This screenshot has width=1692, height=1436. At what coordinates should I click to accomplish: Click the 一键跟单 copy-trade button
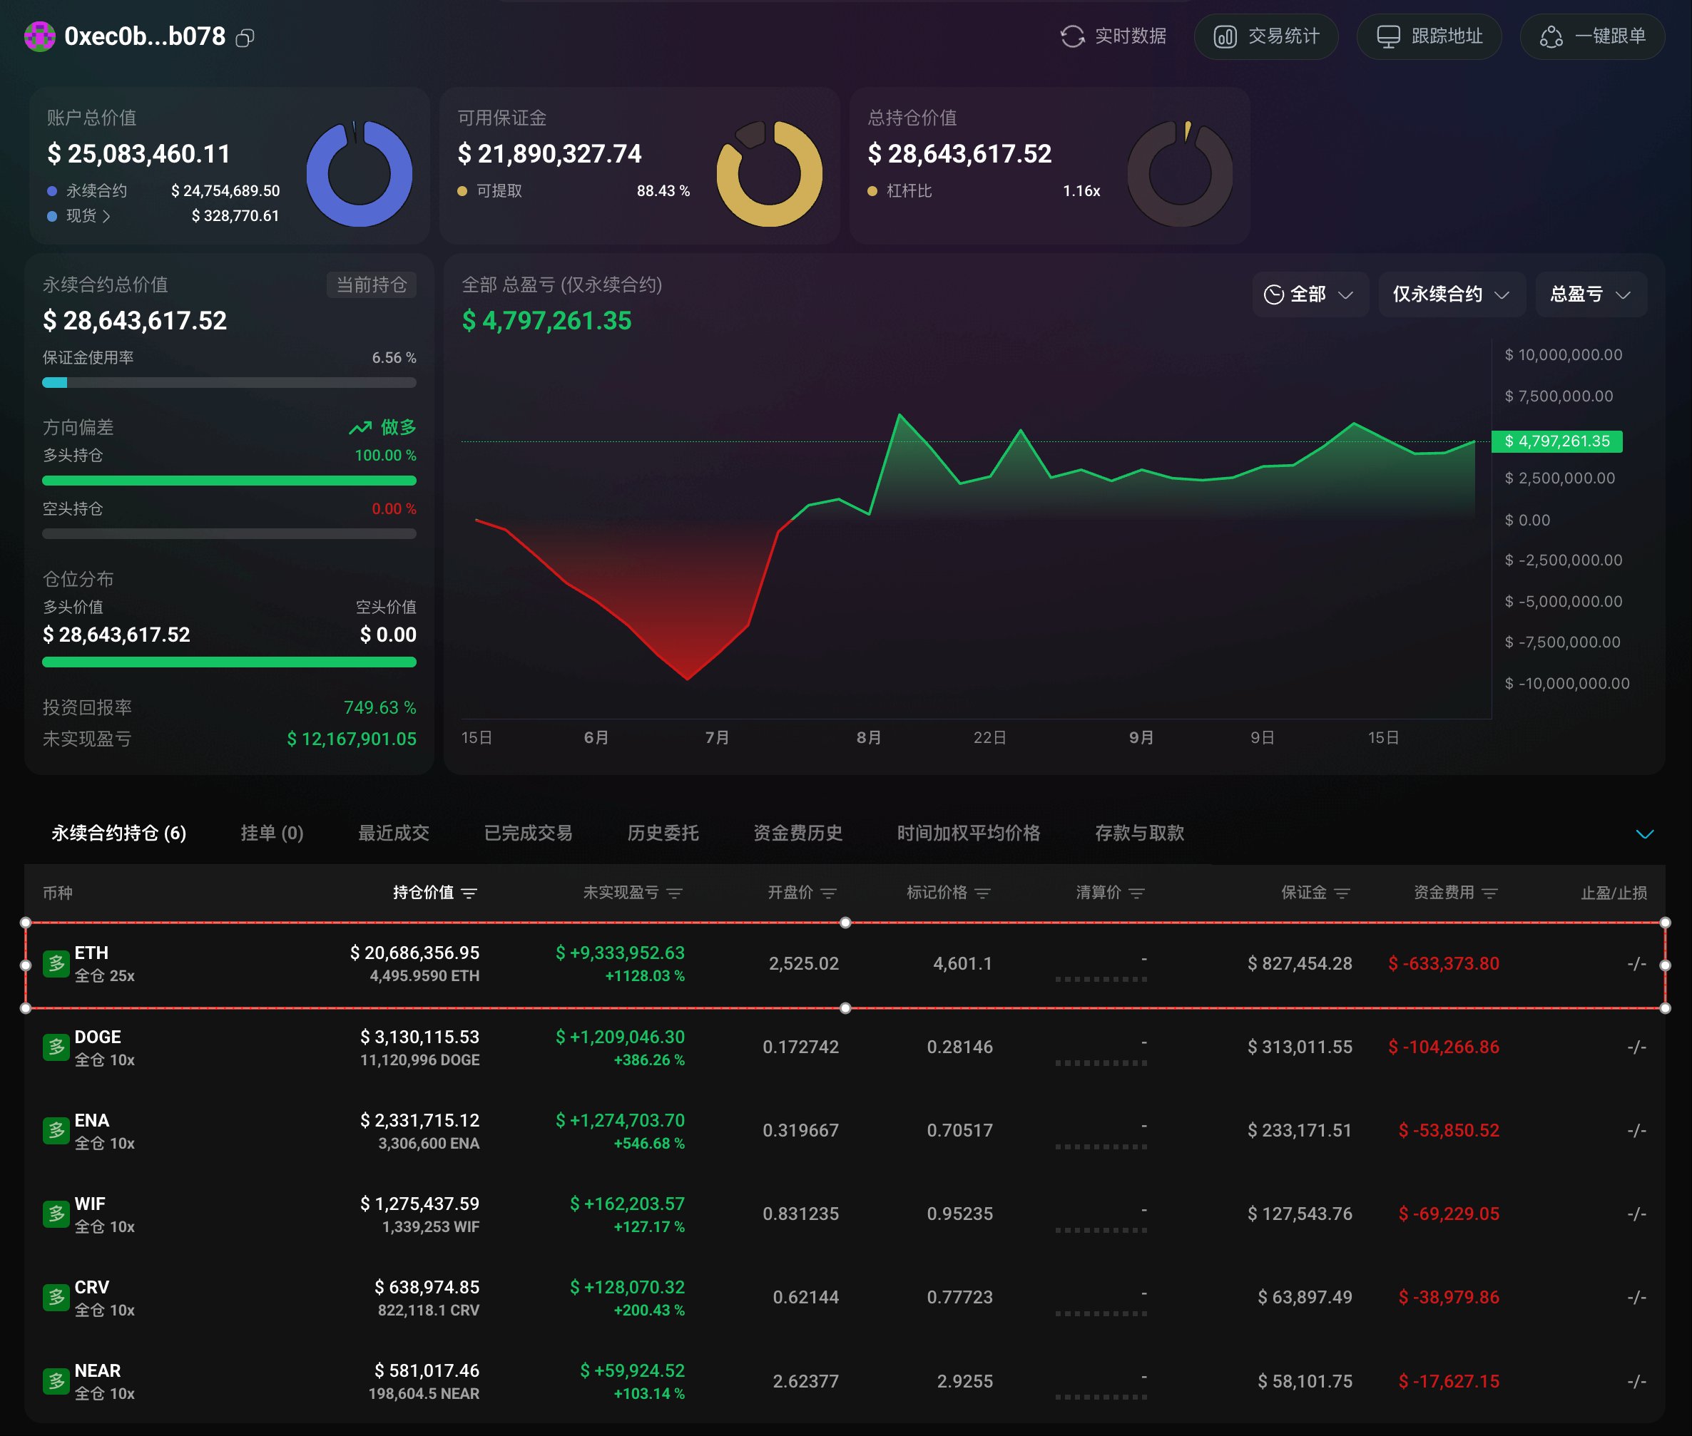coord(1592,36)
